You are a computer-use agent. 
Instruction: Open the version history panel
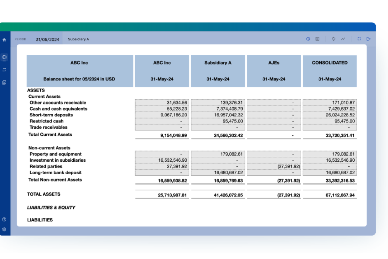coord(308,39)
